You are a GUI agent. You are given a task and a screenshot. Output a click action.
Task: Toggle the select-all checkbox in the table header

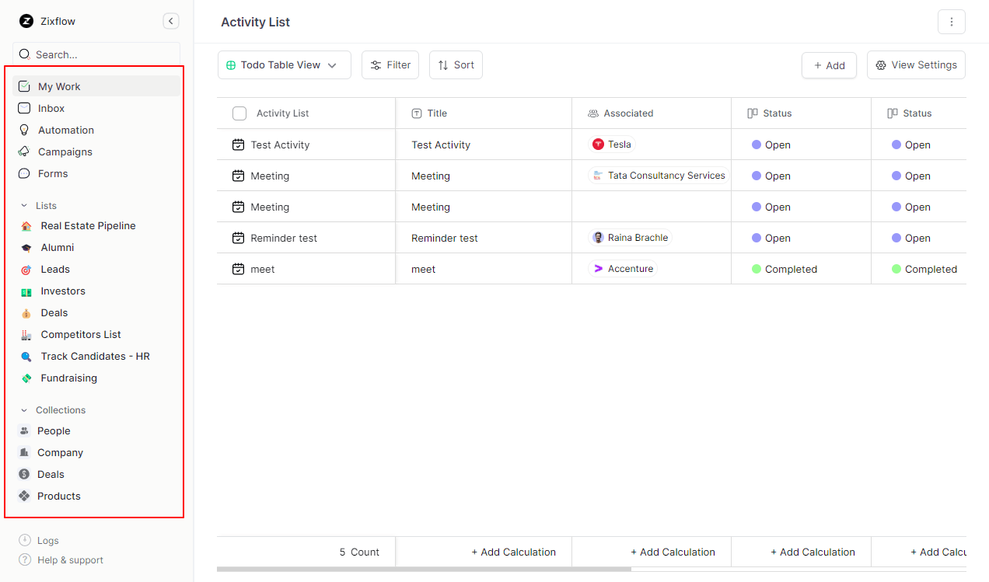coord(239,113)
